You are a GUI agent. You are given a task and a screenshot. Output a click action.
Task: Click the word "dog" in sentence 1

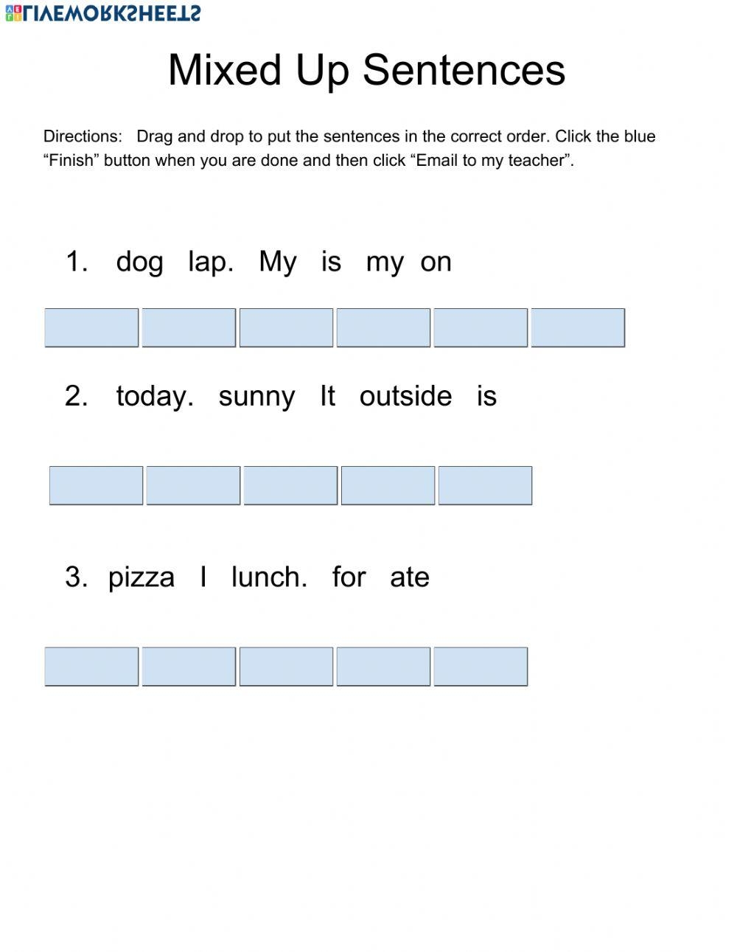139,262
